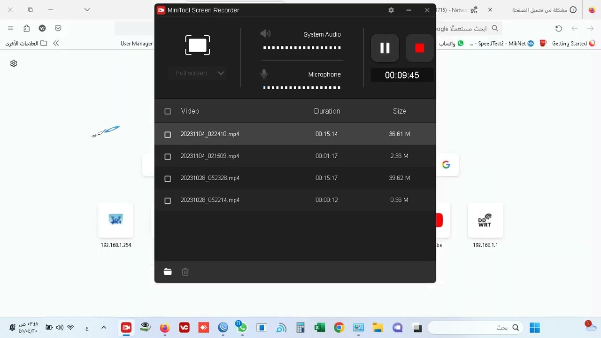The width and height of the screenshot is (601, 338).
Task: Open Firefox extensions puzzle icon
Action: click(x=26, y=28)
